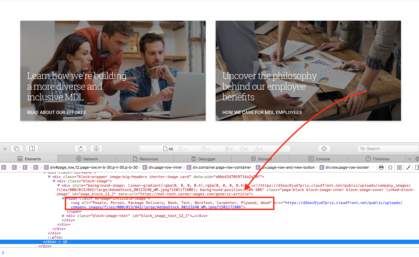Viewport: 419px width, 257px height.
Task: Click the dock-to-side layout icon
Action: point(32,149)
